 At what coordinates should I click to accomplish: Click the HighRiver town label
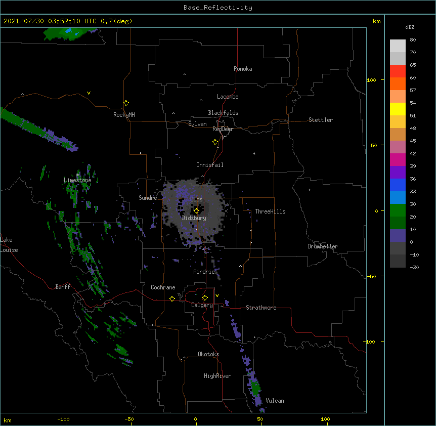(217, 376)
